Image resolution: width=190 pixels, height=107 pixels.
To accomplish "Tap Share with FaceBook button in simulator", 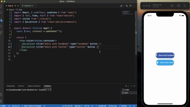I will (x=165, y=55).
